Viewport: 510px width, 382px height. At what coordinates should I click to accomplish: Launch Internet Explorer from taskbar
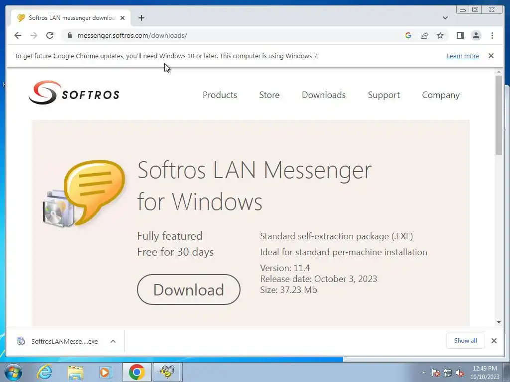44,372
